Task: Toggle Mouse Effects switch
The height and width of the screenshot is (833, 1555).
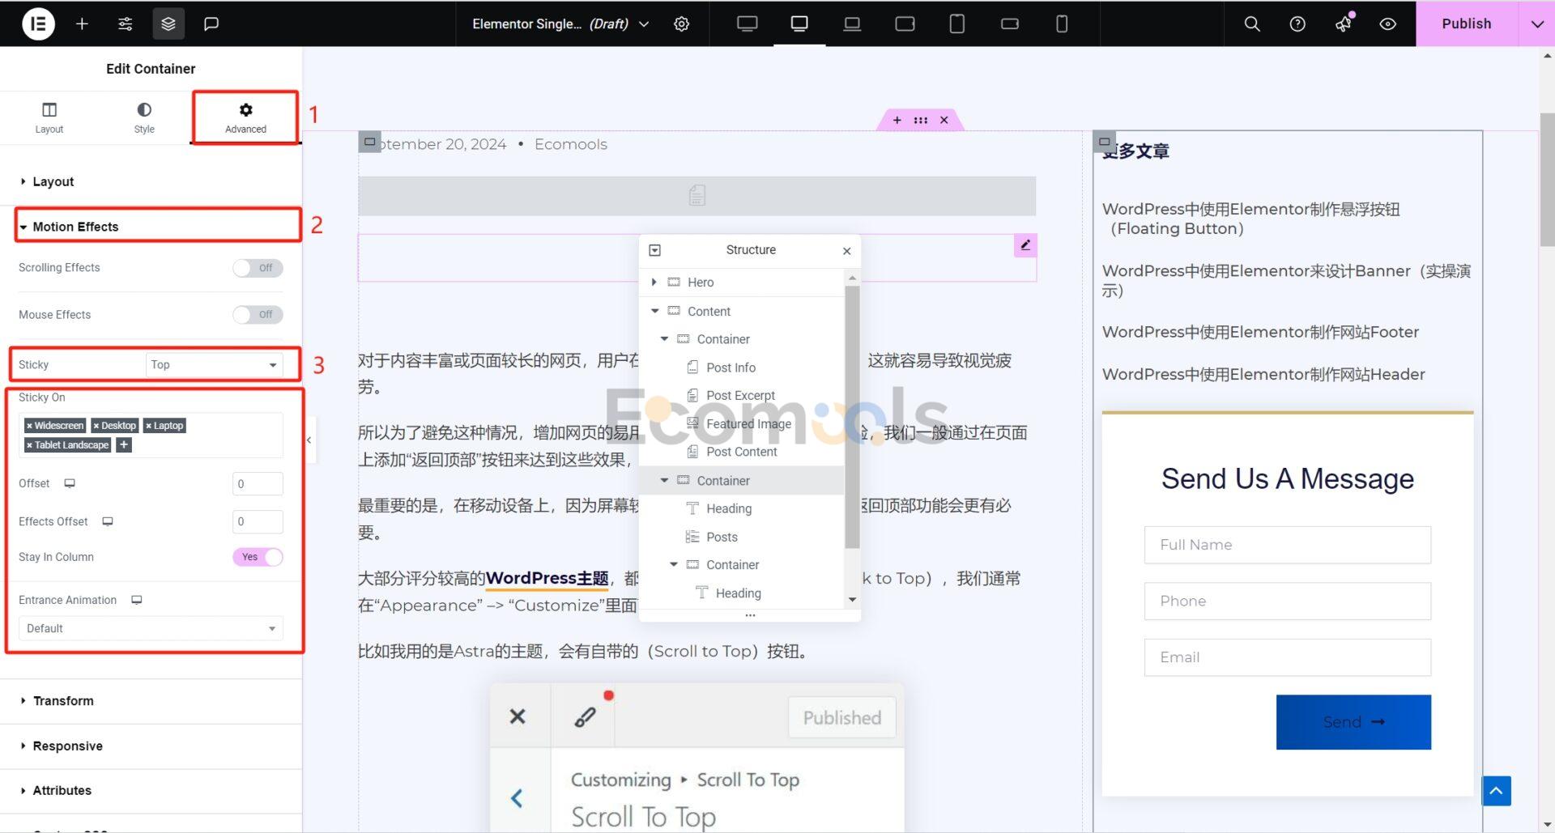Action: (258, 315)
